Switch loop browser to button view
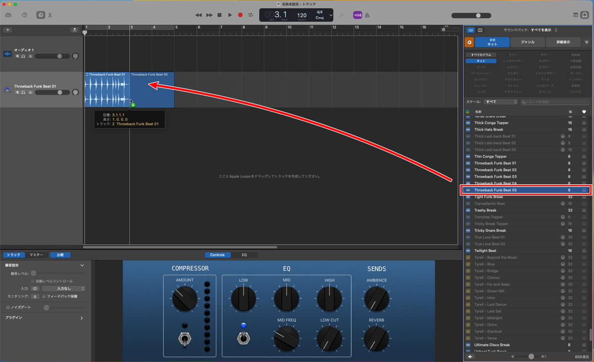 [470, 30]
